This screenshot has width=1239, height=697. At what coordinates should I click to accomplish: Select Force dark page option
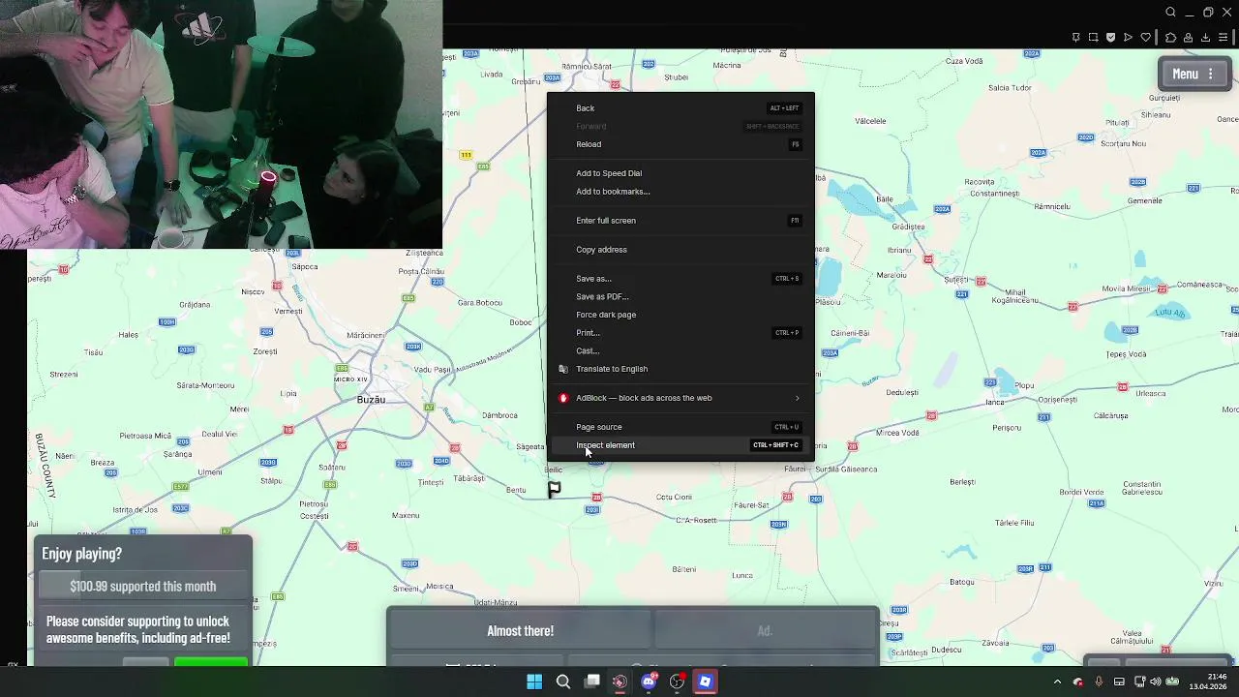click(x=680, y=315)
